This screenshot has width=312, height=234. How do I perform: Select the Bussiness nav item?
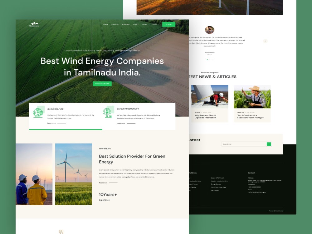(125, 24)
